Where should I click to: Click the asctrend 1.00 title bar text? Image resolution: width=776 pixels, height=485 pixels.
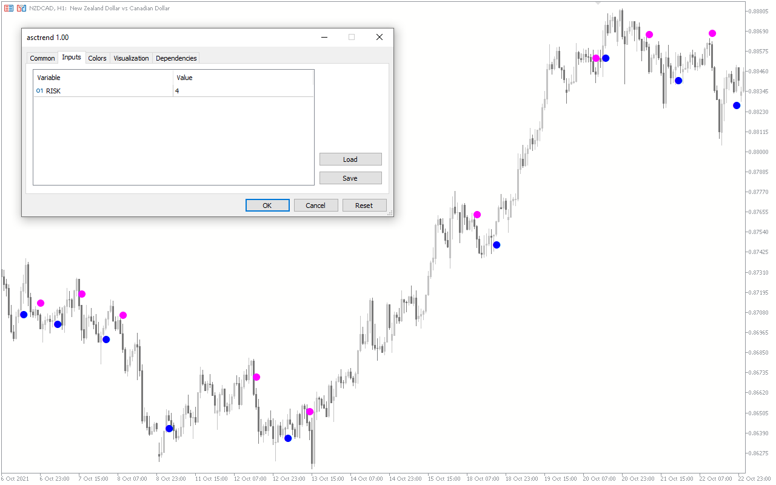coord(48,38)
